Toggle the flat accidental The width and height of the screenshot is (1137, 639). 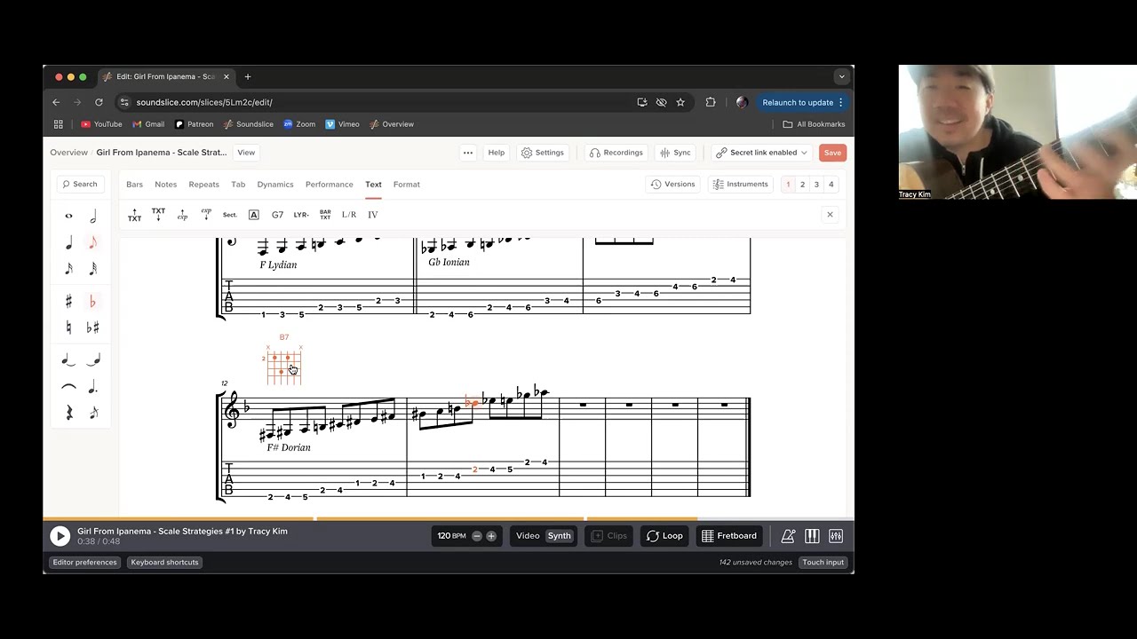pos(93,302)
